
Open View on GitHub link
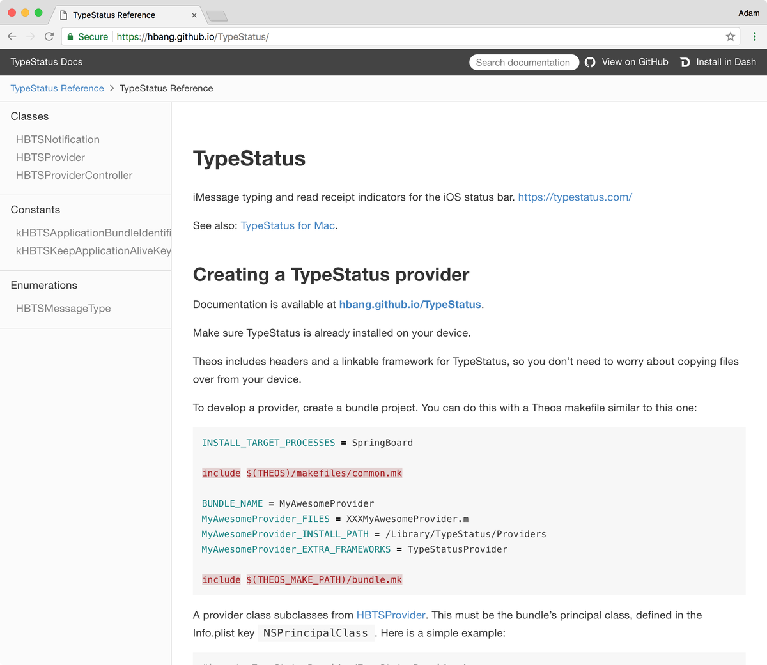click(x=635, y=62)
